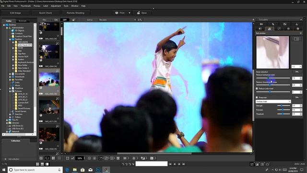The width and height of the screenshot is (307, 173).
Task: Open the cropping and rotation tool tab
Action: [273, 24]
